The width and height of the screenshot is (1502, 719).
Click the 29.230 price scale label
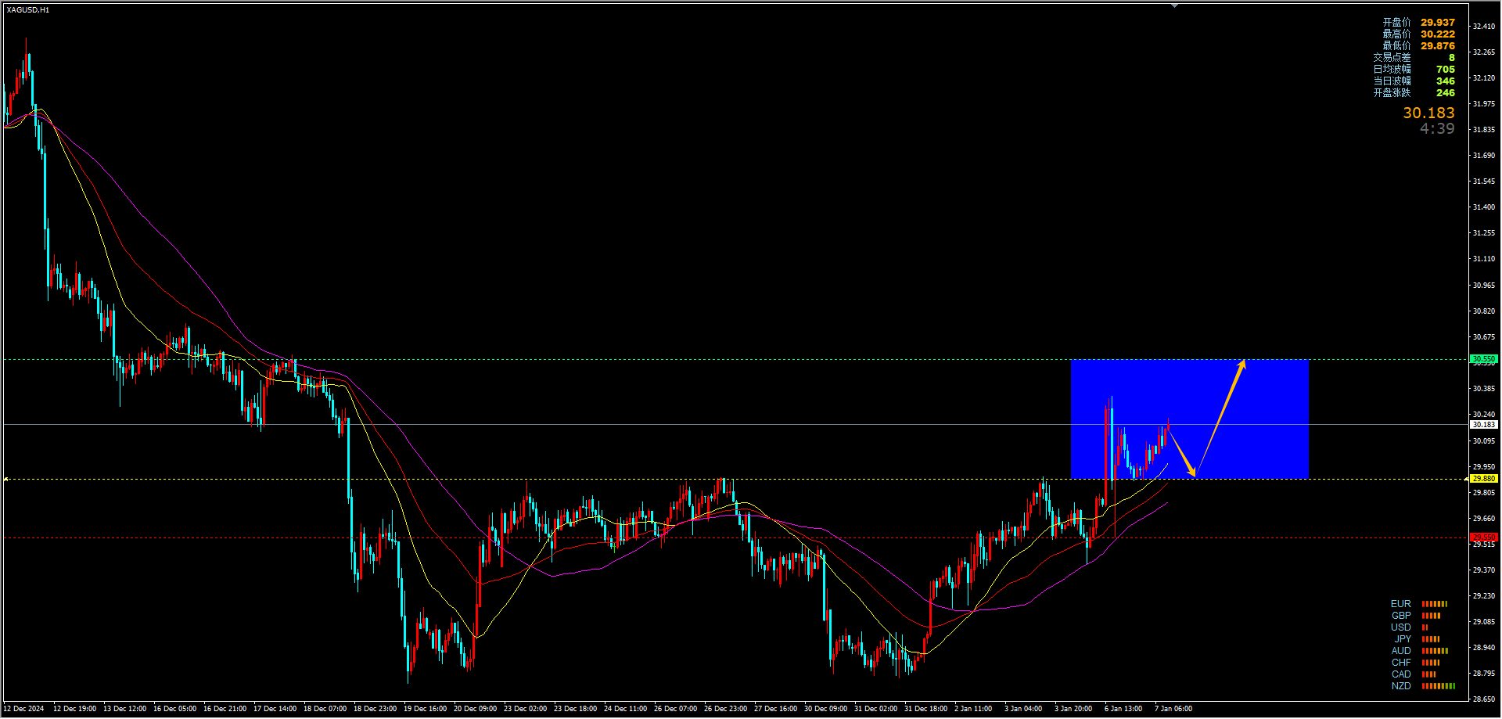click(x=1483, y=596)
